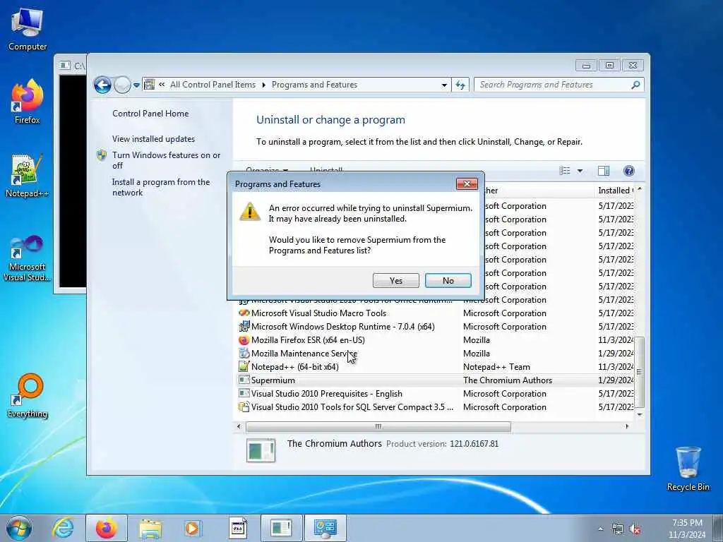The height and width of the screenshot is (542, 723).
Task: Select Visual Studio 2010 Tools for SQL Server Compact row
Action: tap(436, 407)
